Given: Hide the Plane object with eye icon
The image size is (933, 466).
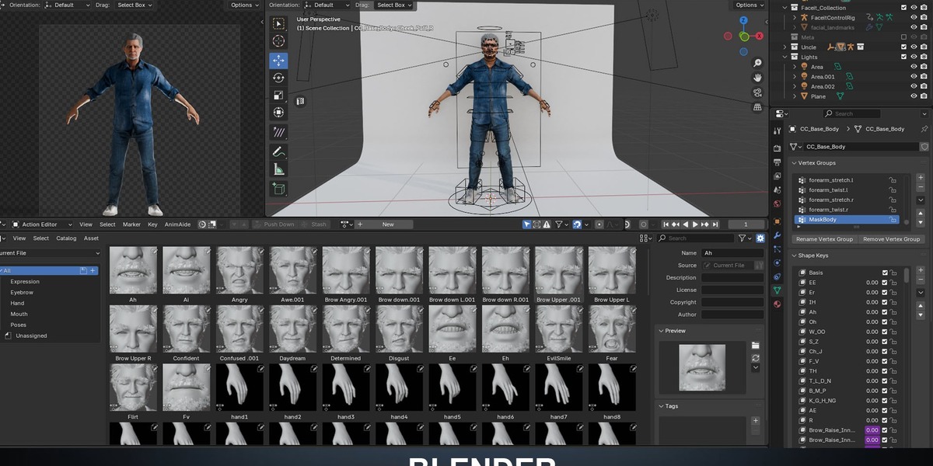Looking at the screenshot, I should coord(914,96).
